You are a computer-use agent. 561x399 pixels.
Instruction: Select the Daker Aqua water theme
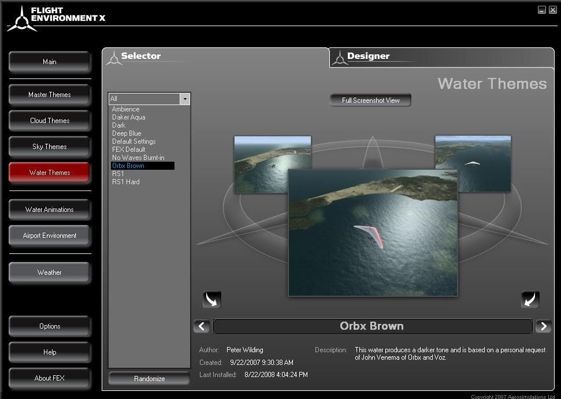pos(128,117)
